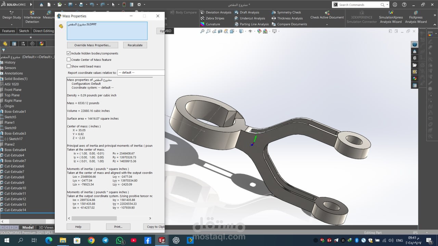Screen dimensions: 438x246
Task: Select the Curvature display icon
Action: [203, 24]
